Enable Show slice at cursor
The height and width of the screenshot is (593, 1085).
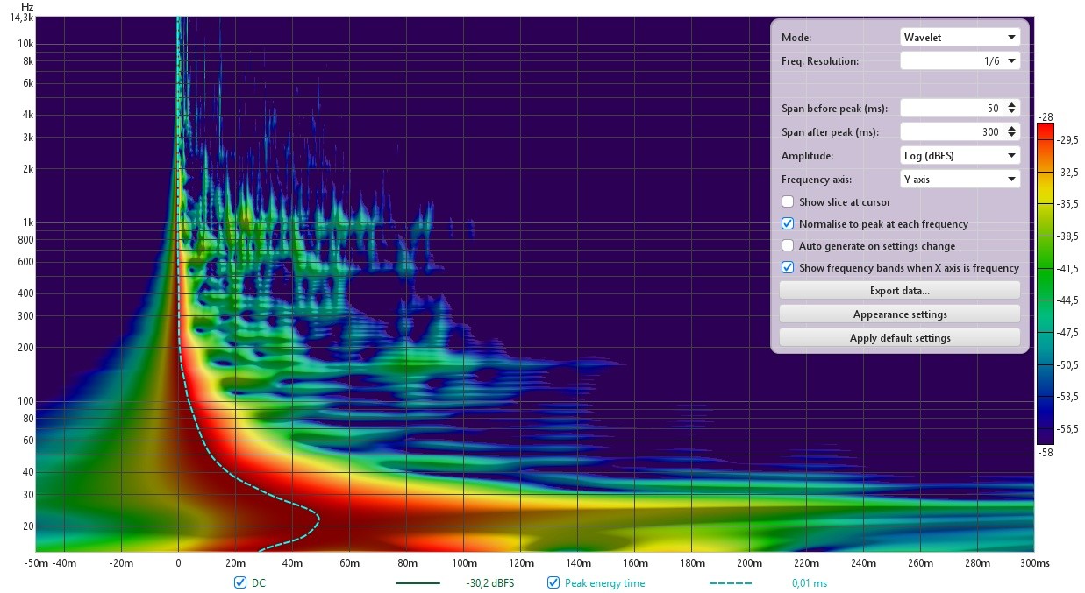tap(788, 202)
